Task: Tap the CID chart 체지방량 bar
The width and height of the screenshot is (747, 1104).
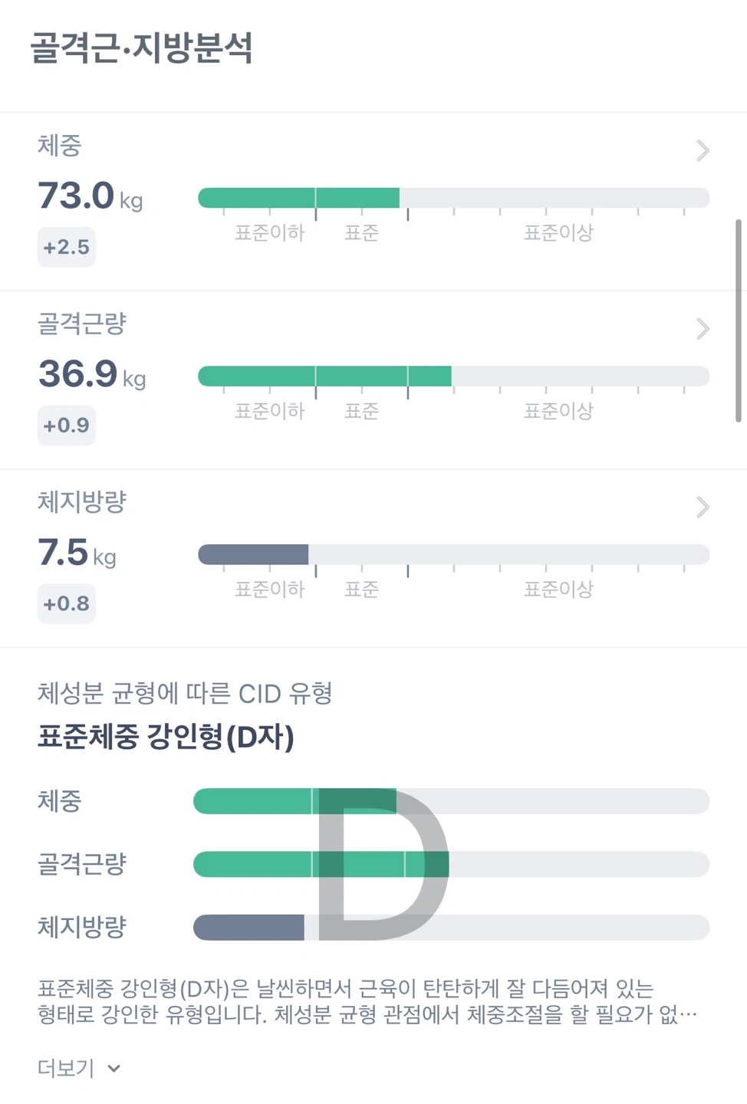Action: (x=451, y=928)
